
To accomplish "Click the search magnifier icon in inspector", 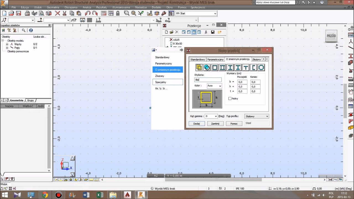I will [x=24, y=30].
